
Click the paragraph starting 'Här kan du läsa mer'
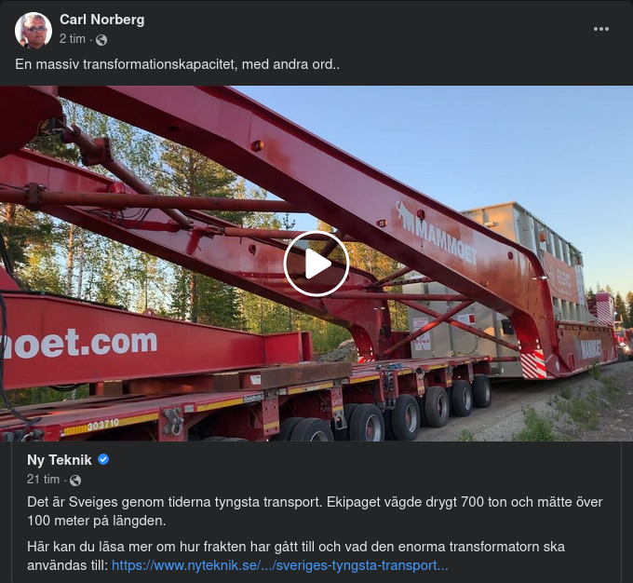296,556
